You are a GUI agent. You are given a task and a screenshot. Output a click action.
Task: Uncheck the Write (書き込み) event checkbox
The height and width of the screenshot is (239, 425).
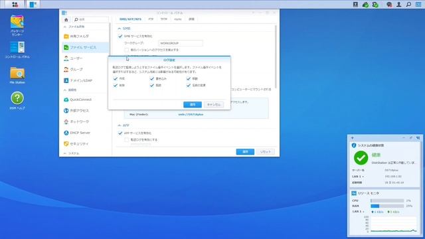pos(152,78)
